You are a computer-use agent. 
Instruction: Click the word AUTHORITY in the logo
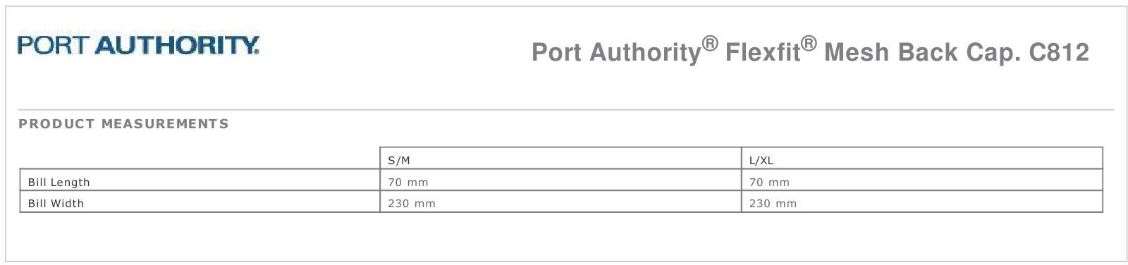(x=177, y=45)
